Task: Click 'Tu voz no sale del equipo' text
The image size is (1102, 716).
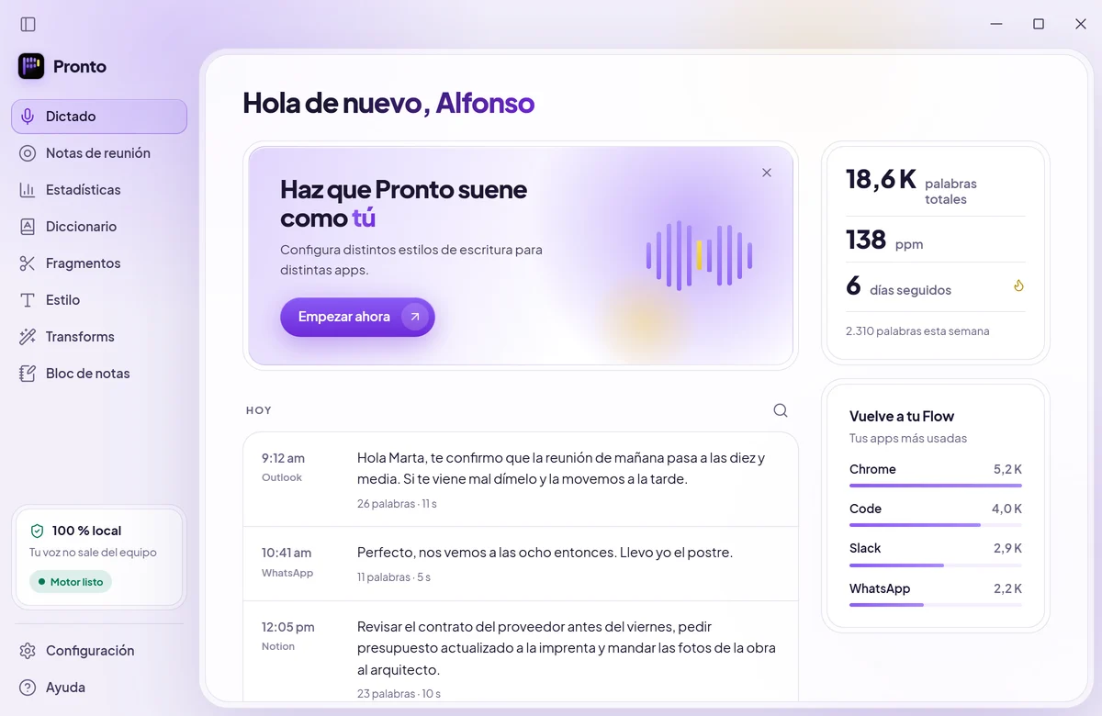Action: (93, 553)
